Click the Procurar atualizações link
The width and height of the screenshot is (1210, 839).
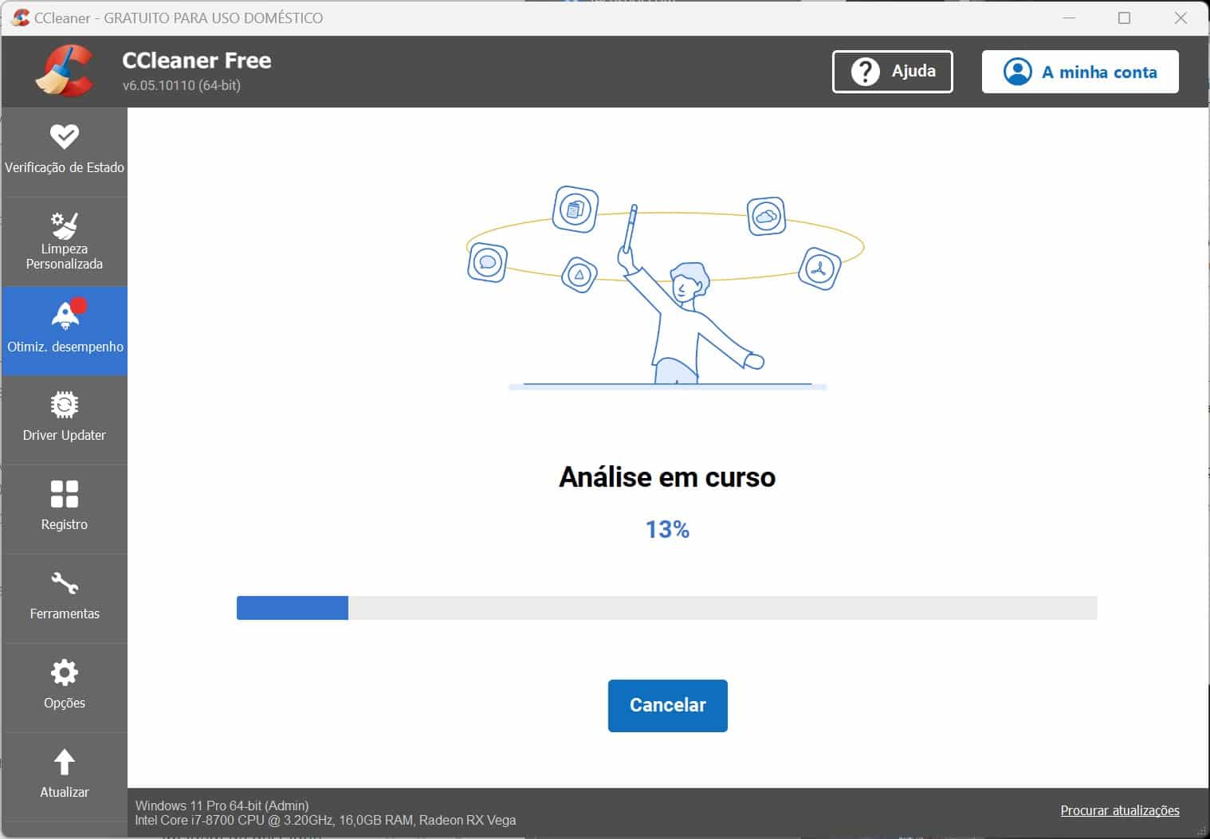tap(1119, 810)
